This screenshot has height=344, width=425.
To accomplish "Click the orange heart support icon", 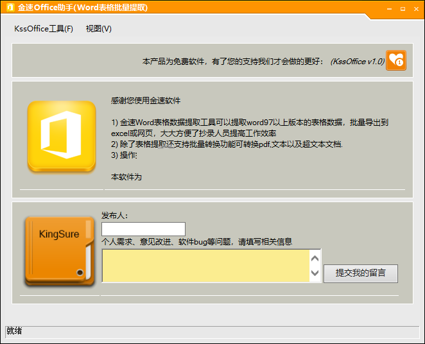I will coord(396,60).
